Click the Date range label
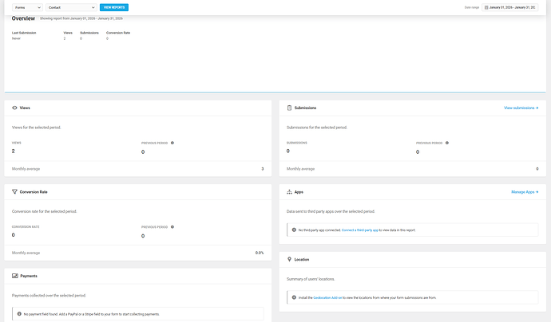This screenshot has height=322, width=551. [472, 7]
